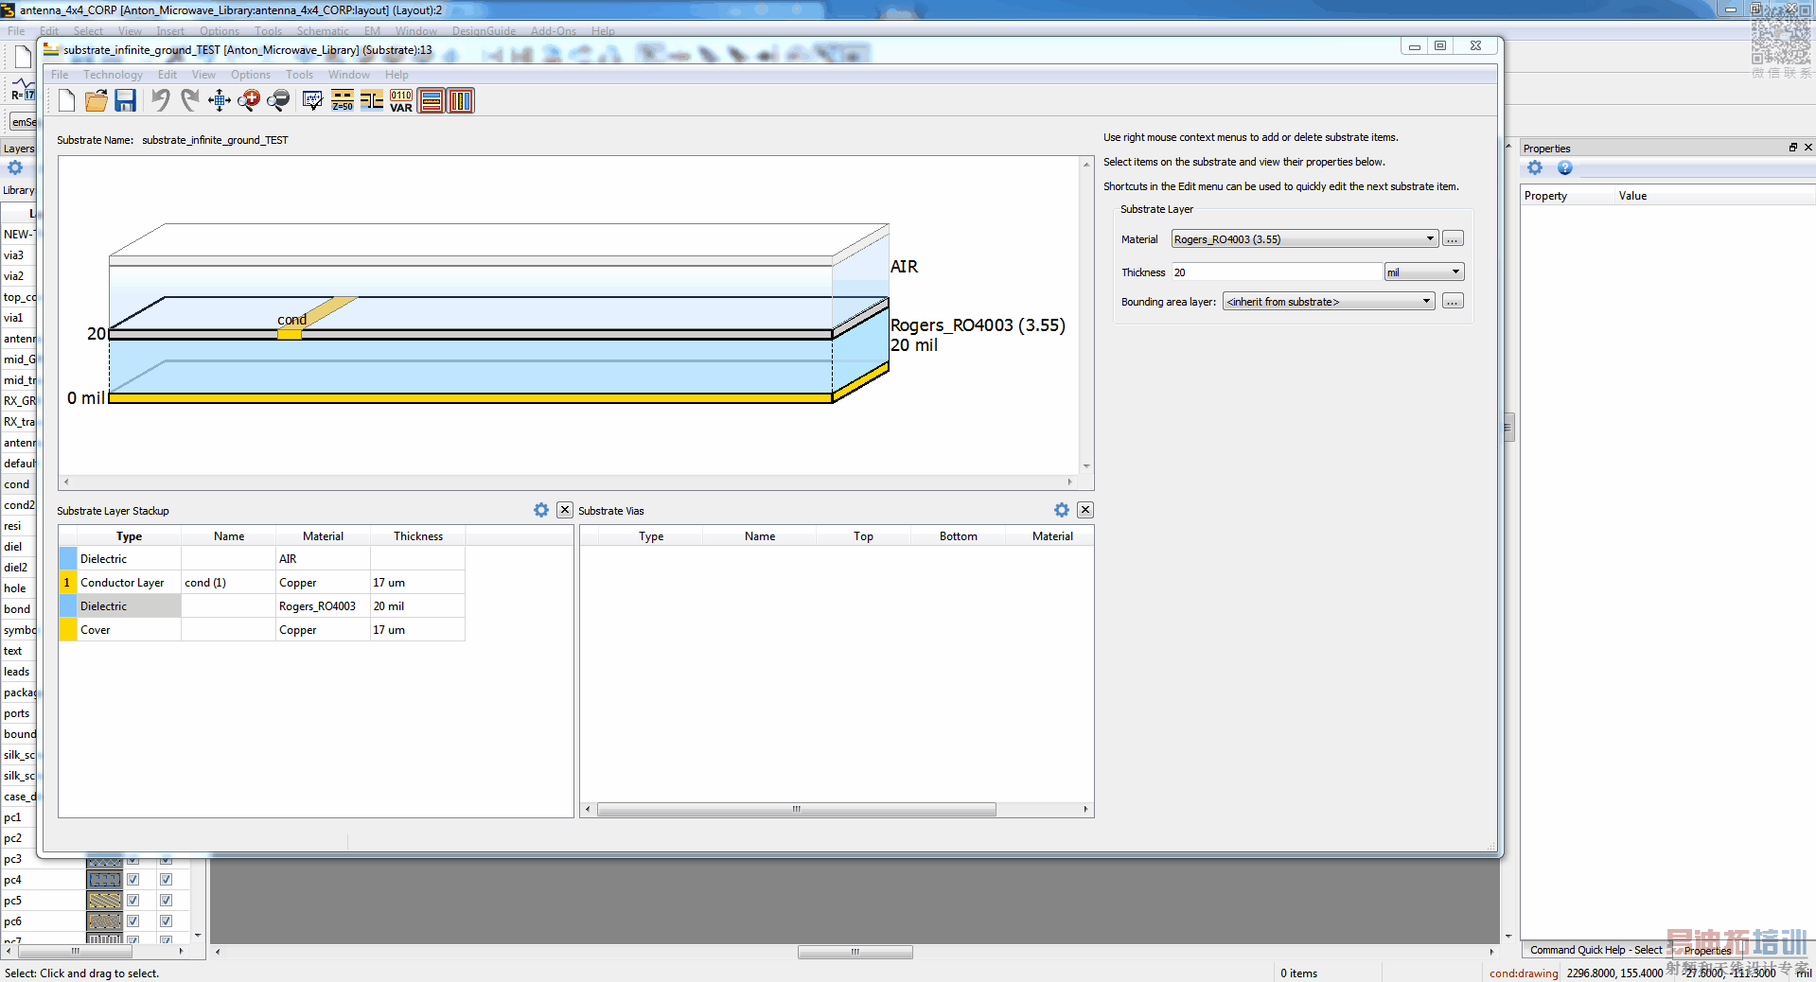Click the Thickness input field containing 20
The width and height of the screenshot is (1816, 982).
(x=1278, y=272)
